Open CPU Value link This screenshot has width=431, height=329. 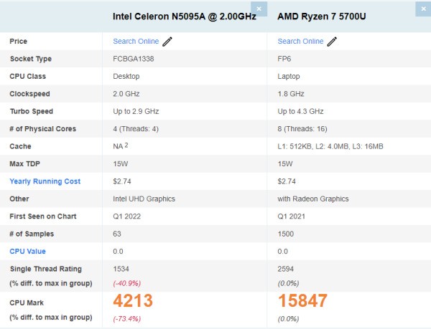pos(27,251)
